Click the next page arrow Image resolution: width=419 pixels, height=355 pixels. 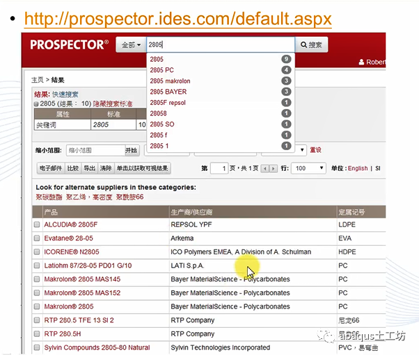273,169
